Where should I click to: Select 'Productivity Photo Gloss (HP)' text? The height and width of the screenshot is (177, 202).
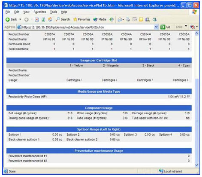coord(27,97)
